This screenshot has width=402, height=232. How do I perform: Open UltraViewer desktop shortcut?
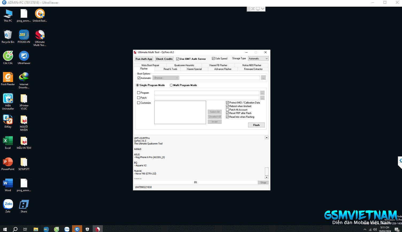(x=24, y=58)
